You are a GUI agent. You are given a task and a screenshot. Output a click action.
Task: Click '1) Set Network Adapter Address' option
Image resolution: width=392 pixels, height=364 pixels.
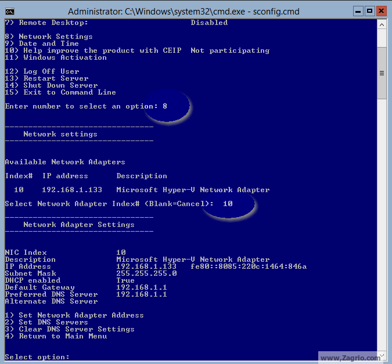click(x=74, y=315)
